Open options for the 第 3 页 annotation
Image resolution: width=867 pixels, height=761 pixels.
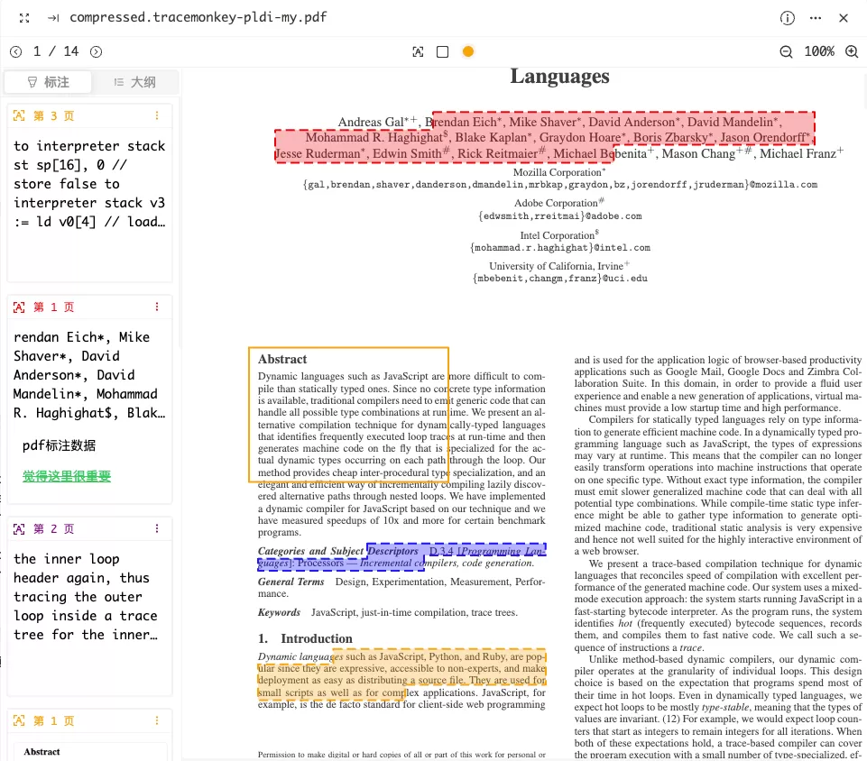tap(157, 115)
